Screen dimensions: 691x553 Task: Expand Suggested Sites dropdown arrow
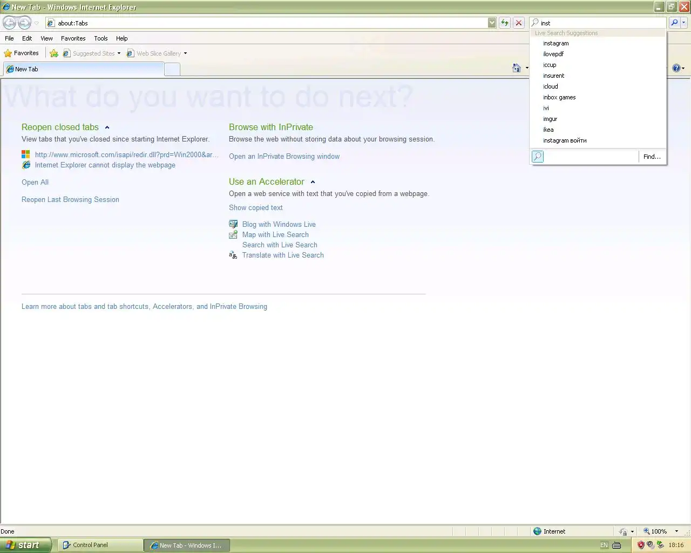pos(119,53)
